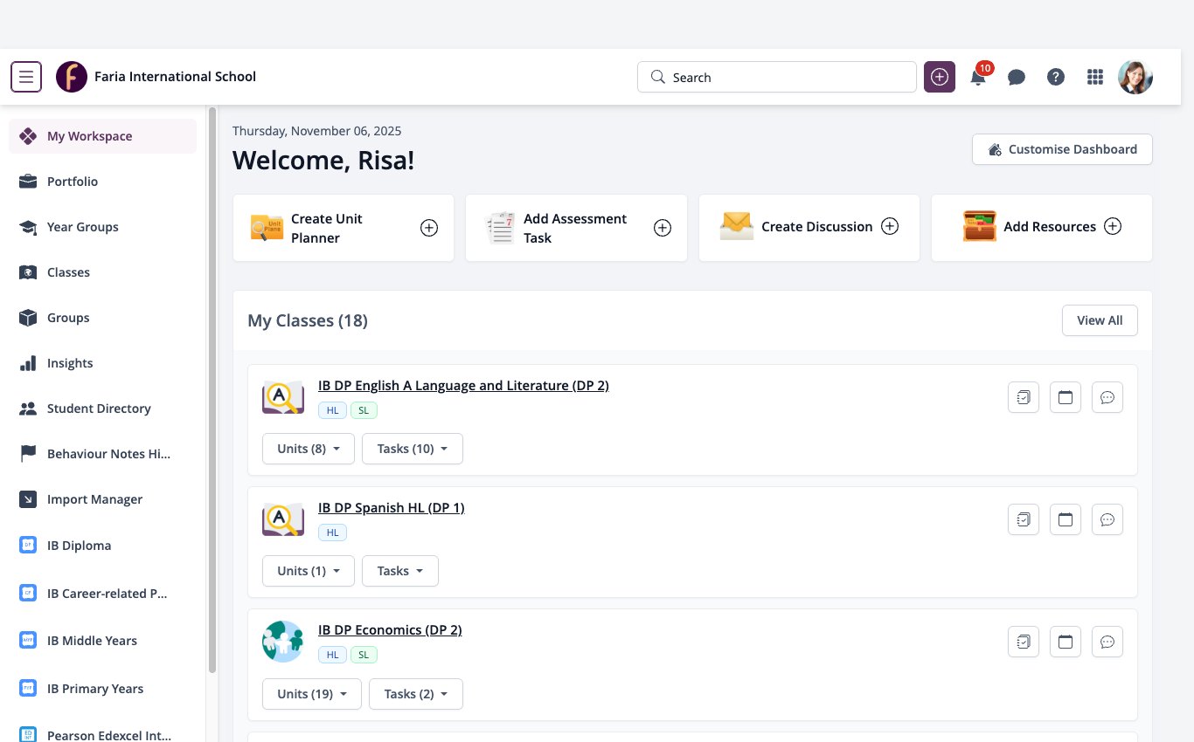Go to Year Groups in sidebar

(103, 227)
